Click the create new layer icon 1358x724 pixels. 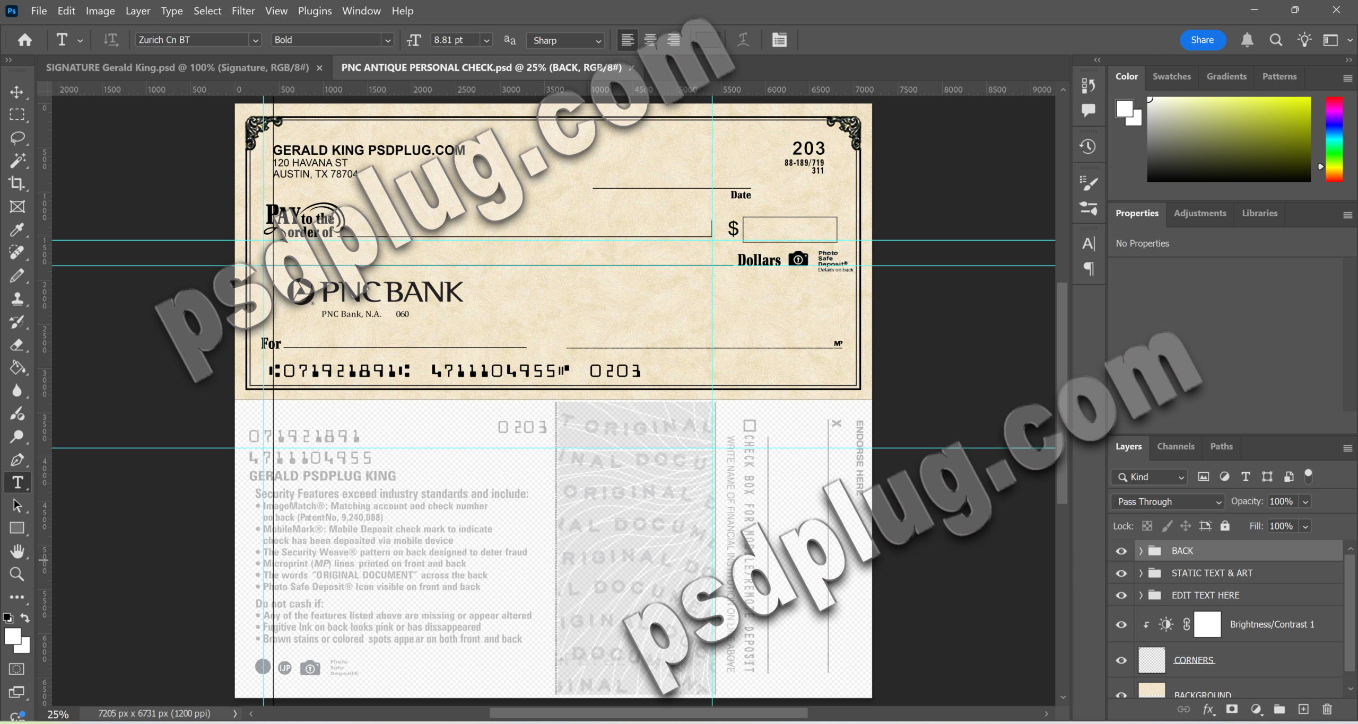pyautogui.click(x=1303, y=709)
